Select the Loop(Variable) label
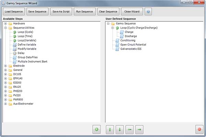Screen dimensions: 206x137 [27, 40]
